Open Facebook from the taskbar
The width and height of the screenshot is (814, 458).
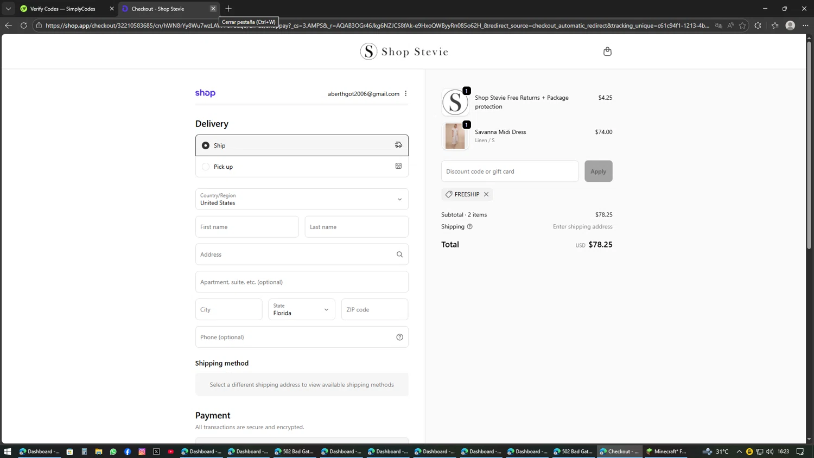[128, 451]
